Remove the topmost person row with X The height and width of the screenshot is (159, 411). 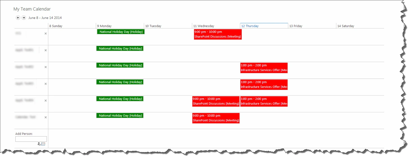click(46, 34)
